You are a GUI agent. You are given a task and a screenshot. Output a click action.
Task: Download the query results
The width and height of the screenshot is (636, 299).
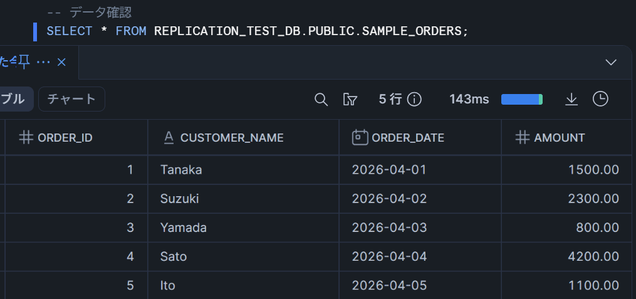tap(571, 100)
